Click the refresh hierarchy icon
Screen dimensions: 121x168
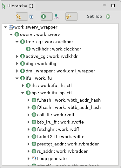[71, 17]
